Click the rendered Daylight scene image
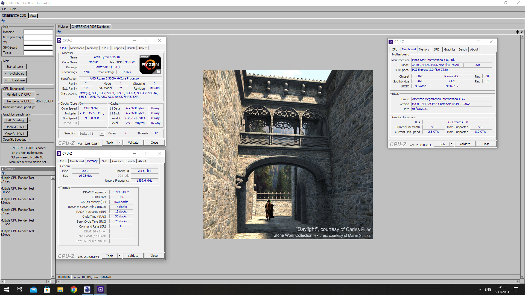The height and width of the screenshot is (295, 525). tap(288, 155)
